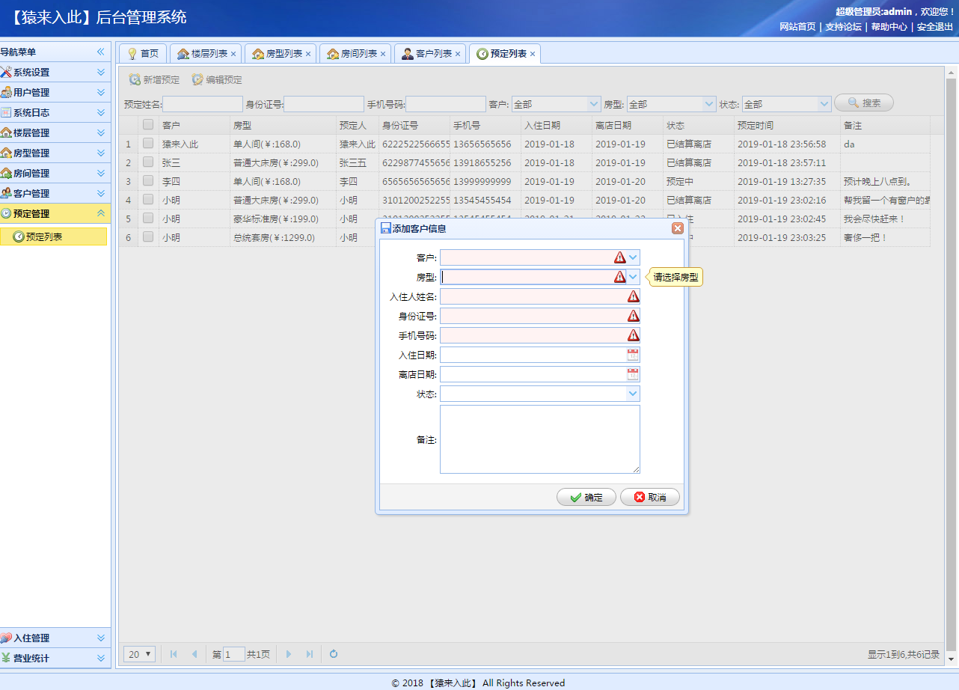Click warning icon in 身份证号 field

click(633, 316)
